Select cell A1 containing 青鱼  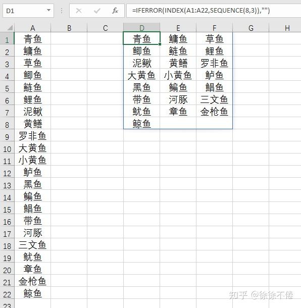[33, 38]
